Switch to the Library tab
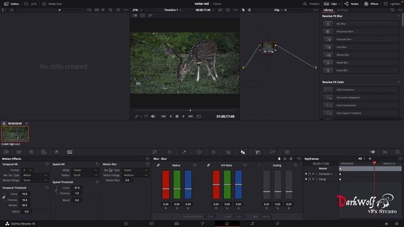Viewport: 404px width, 227px height. 328,10
